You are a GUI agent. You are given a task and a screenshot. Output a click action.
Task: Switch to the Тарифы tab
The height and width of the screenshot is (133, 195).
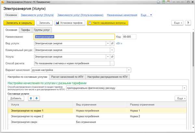(25, 30)
